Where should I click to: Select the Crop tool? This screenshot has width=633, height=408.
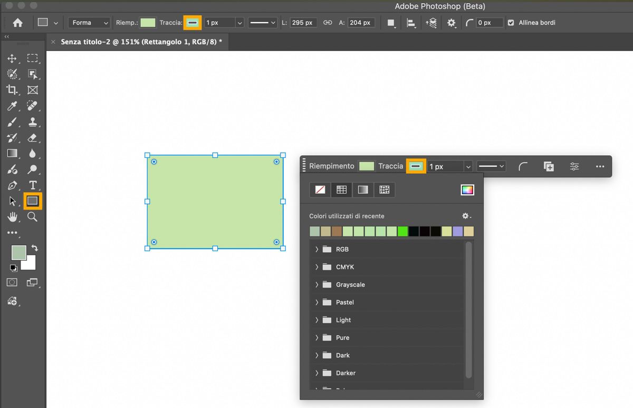click(x=12, y=90)
